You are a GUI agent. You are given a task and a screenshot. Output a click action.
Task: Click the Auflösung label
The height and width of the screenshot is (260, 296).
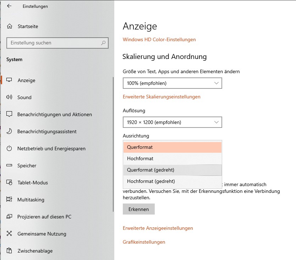[134, 110]
